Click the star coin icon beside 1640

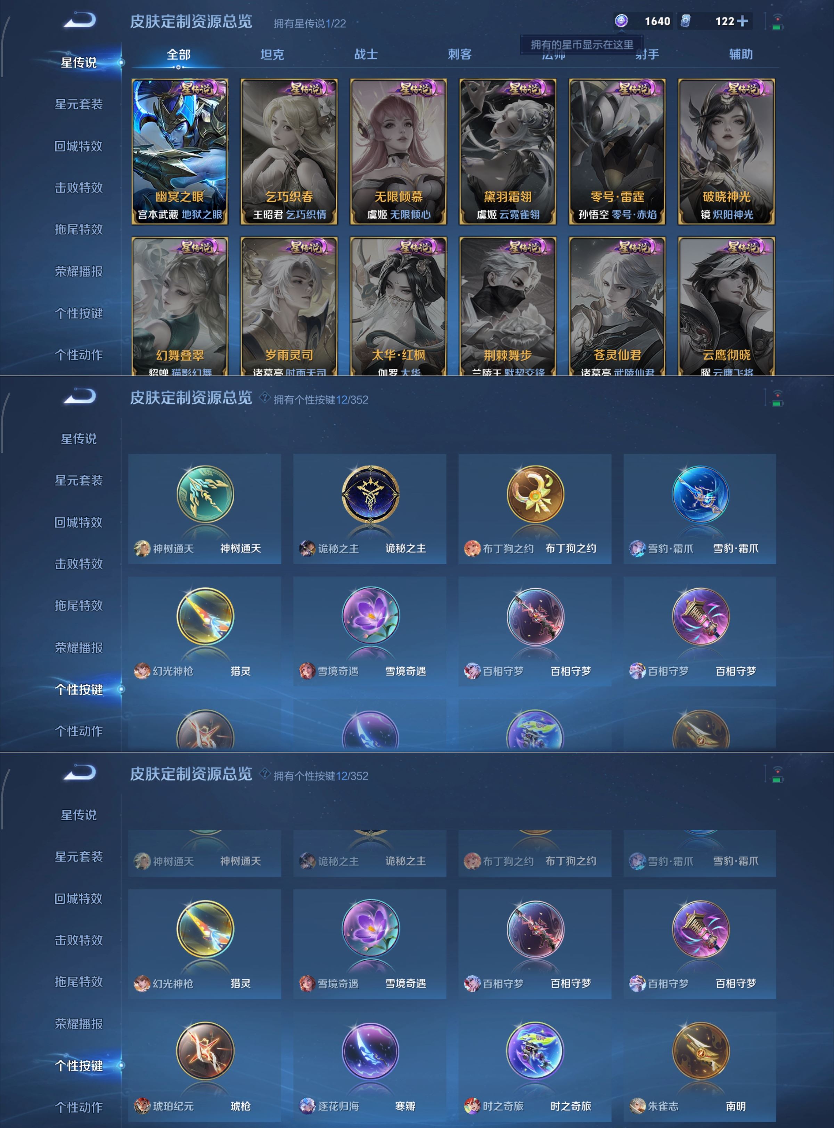(621, 21)
